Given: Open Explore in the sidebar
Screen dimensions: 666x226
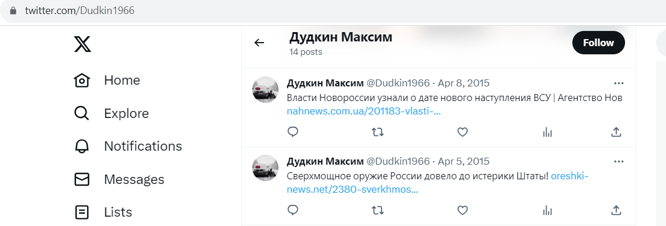Looking at the screenshot, I should click(111, 113).
